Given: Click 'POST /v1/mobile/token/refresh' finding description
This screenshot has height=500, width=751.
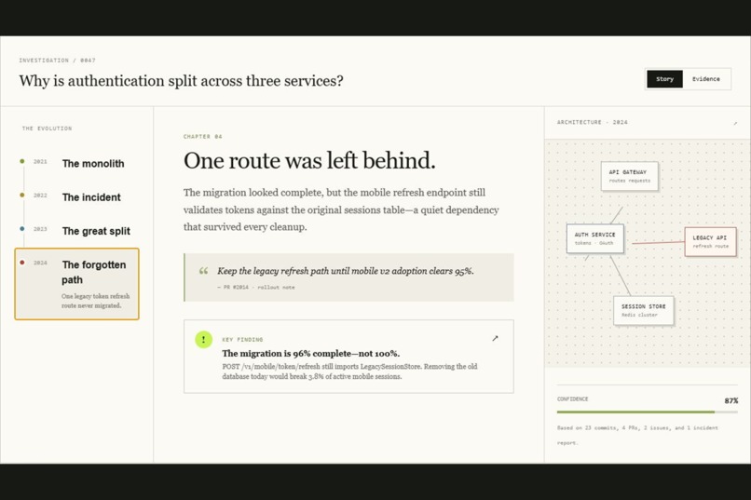Looking at the screenshot, I should click(349, 372).
